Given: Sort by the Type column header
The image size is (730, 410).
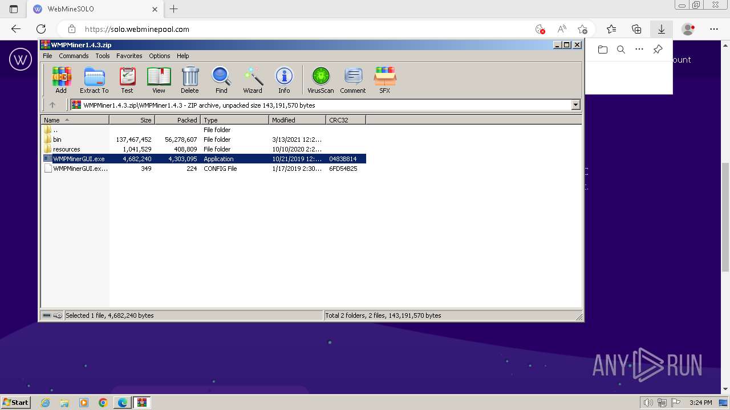Looking at the screenshot, I should (x=234, y=120).
